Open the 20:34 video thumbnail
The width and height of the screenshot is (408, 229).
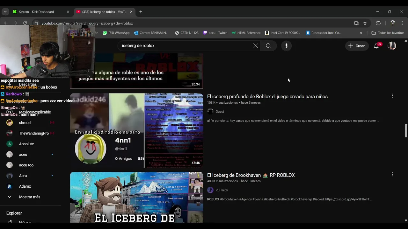pyautogui.click(x=136, y=71)
